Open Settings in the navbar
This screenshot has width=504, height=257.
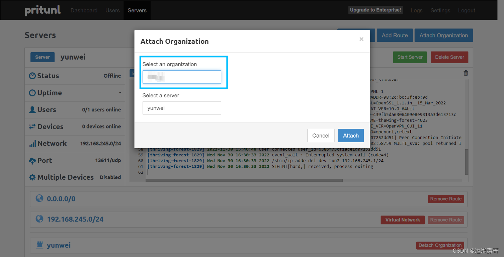[440, 10]
